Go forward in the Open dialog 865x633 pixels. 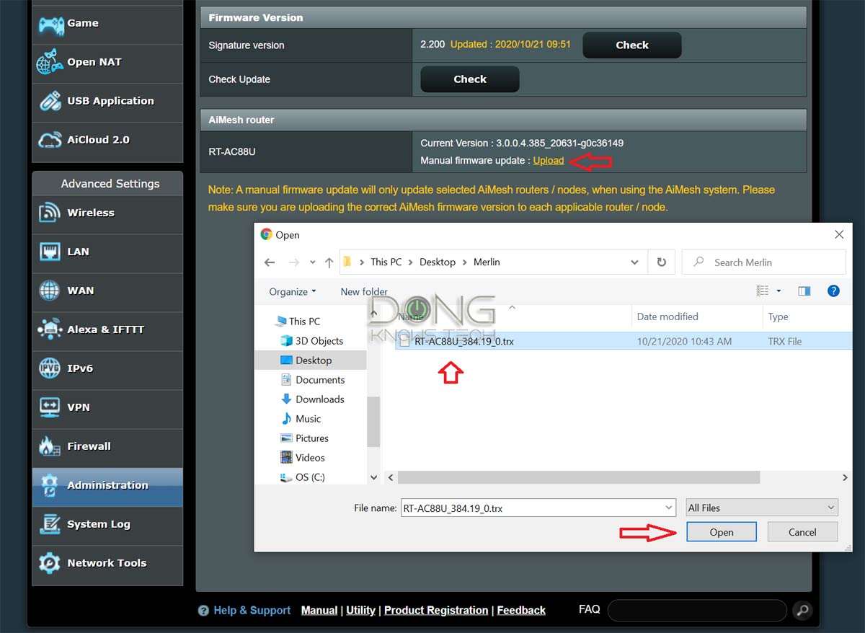[x=293, y=262]
